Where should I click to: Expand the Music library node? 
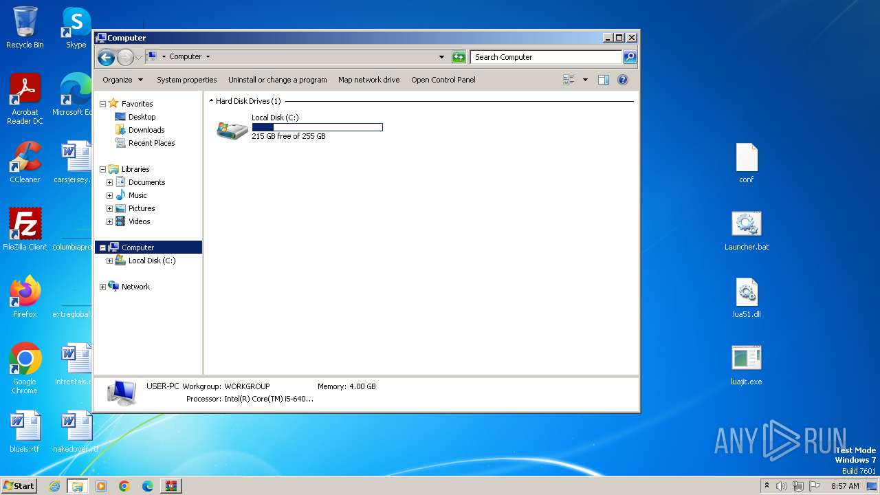tap(109, 195)
